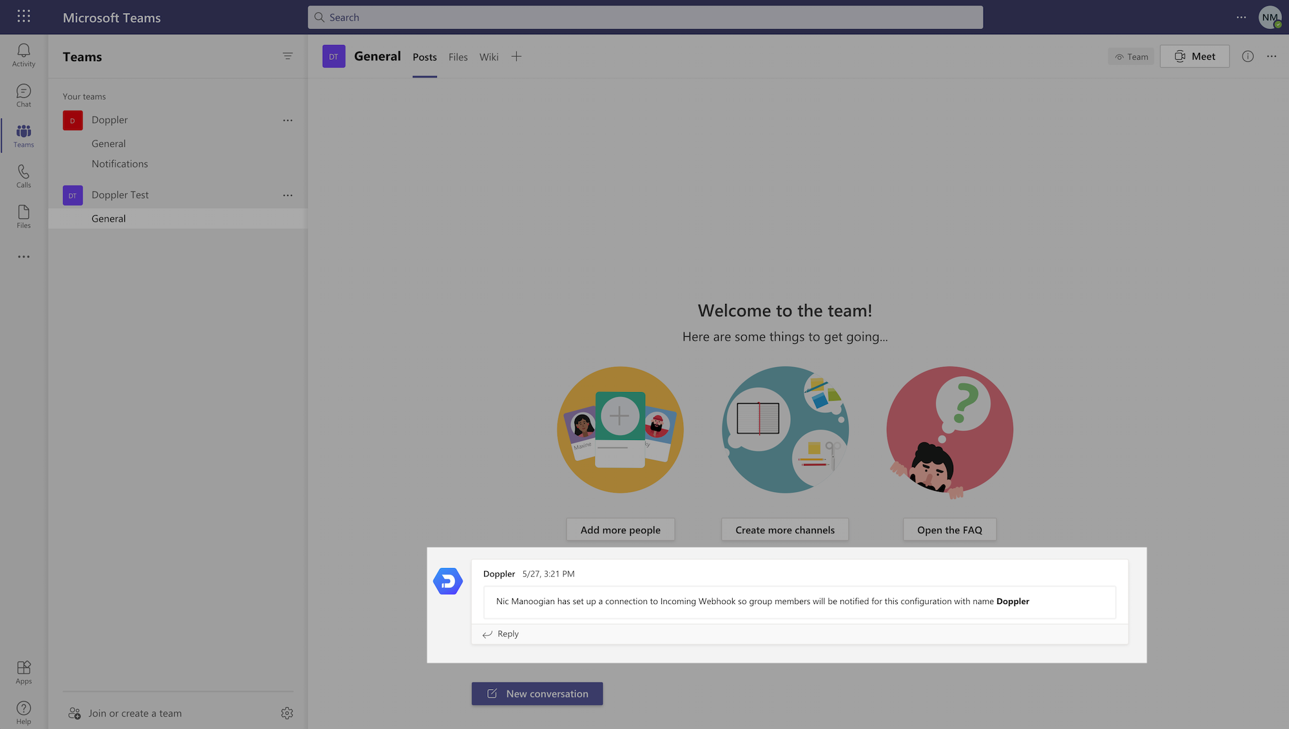Show channel info pane icon
Viewport: 1289px width, 729px height.
click(x=1248, y=56)
